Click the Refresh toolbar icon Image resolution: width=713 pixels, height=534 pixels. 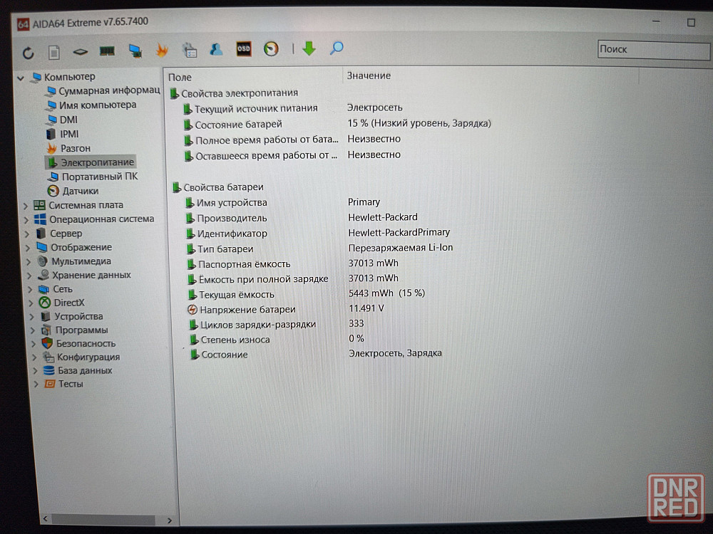pos(29,53)
